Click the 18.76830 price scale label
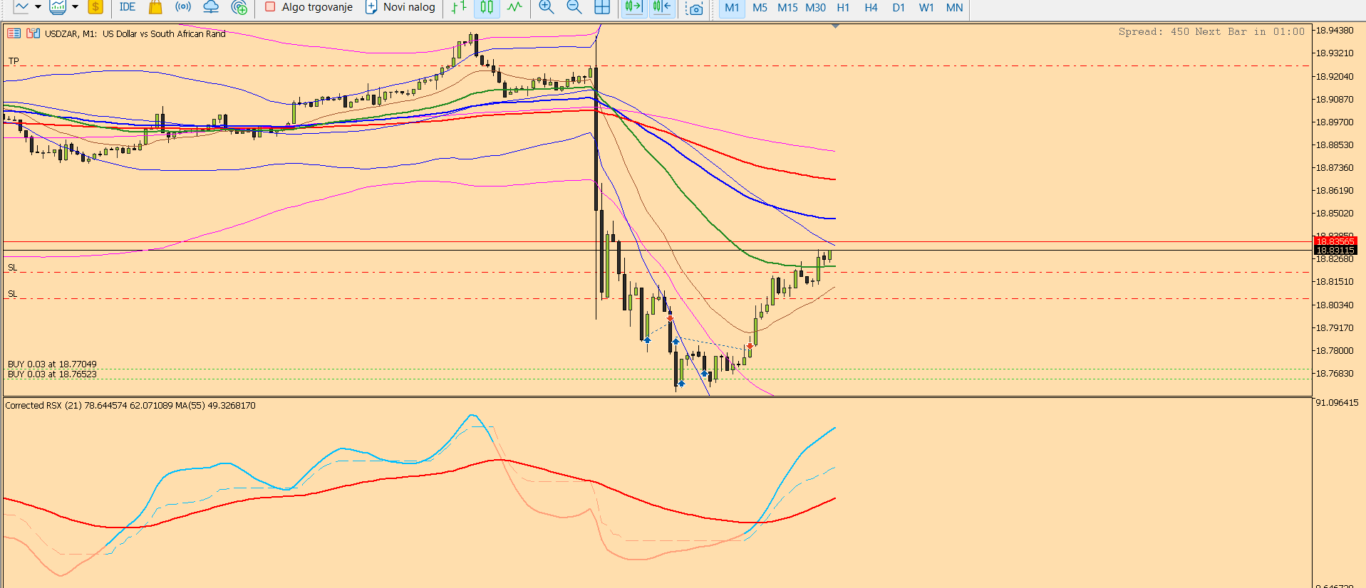The image size is (1366, 588). (1334, 374)
